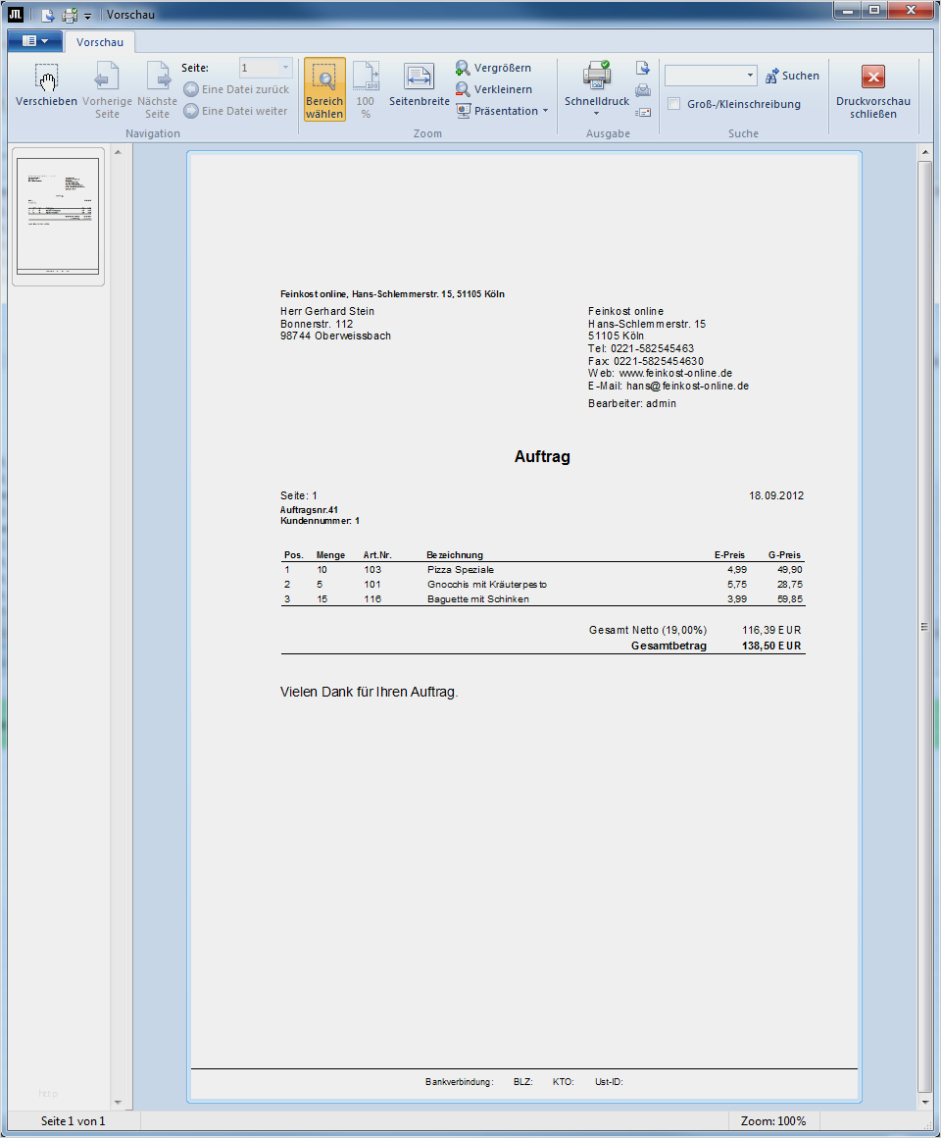Switch to the Vorschau ribbon tab
The height and width of the screenshot is (1138, 941).
100,42
